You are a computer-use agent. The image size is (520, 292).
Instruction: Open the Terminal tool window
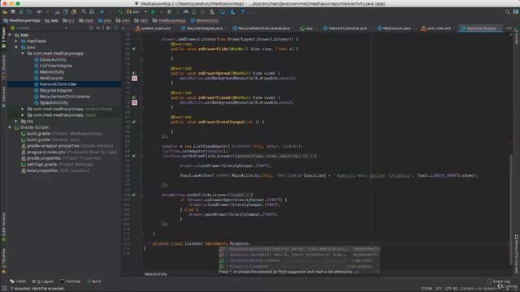click(x=71, y=281)
